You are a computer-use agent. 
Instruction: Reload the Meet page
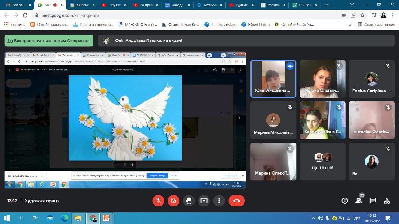point(25,15)
